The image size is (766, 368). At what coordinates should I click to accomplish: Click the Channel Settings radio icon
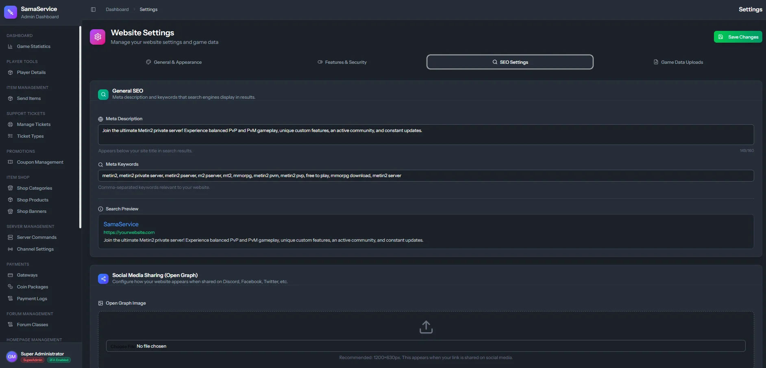click(10, 249)
